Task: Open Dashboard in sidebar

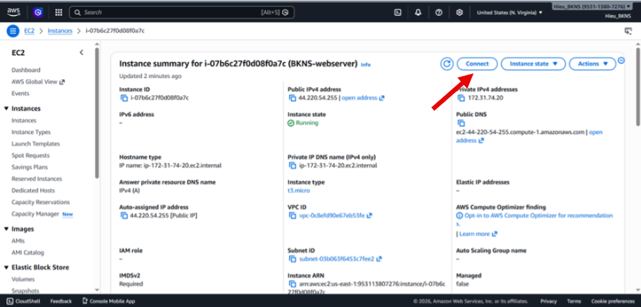Action: click(x=26, y=70)
